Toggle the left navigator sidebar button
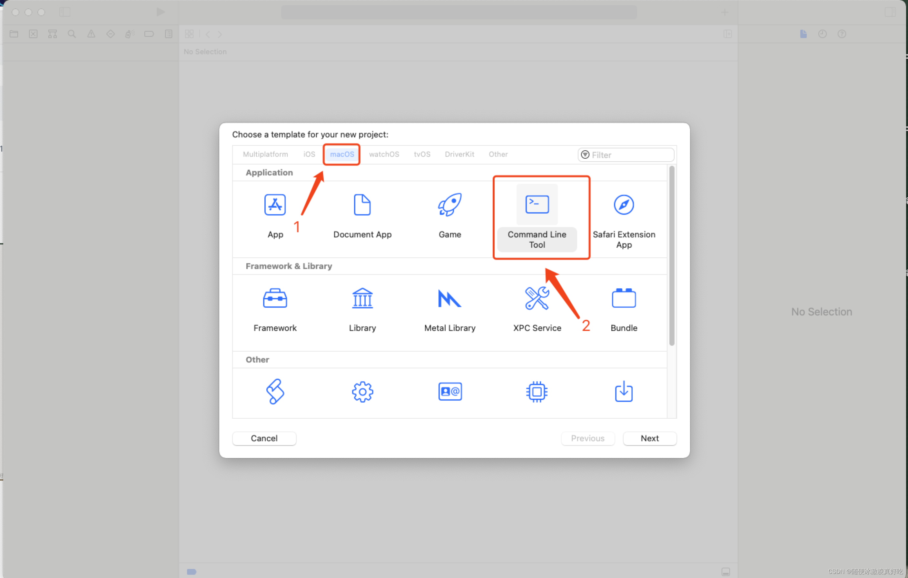 65,12
